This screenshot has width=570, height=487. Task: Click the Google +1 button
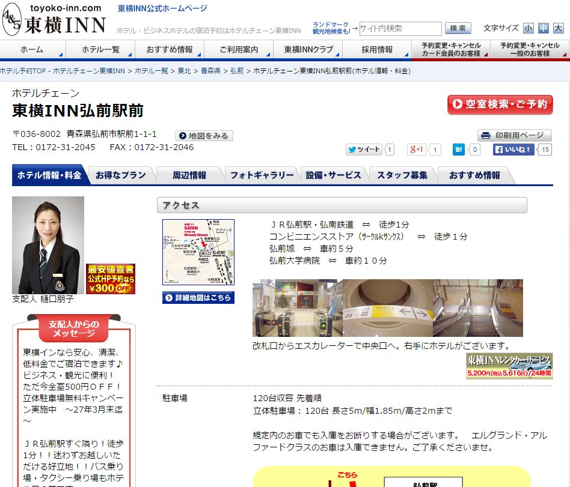coord(416,150)
